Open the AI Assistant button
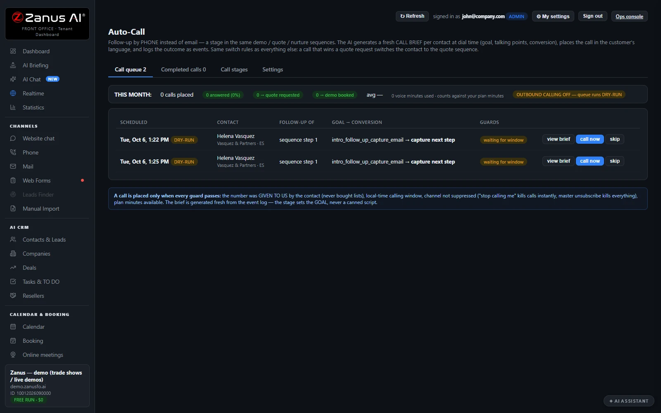 click(629, 401)
